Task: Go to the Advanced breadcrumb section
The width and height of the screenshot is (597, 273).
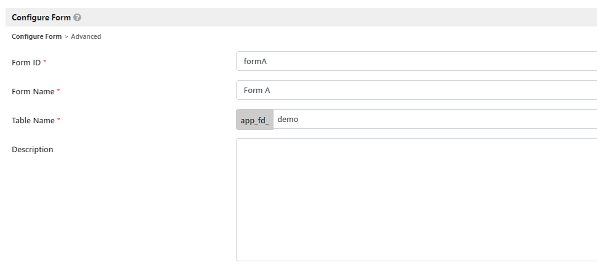Action: [86, 36]
